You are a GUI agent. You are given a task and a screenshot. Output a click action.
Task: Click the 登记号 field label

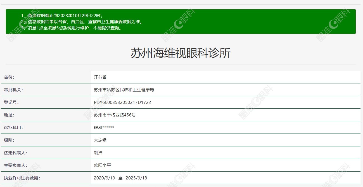[11, 102]
